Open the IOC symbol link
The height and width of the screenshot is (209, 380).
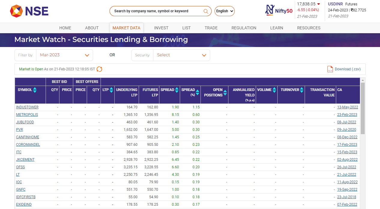pos(19,182)
